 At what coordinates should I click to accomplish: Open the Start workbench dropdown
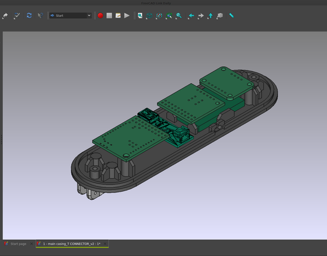(70, 16)
